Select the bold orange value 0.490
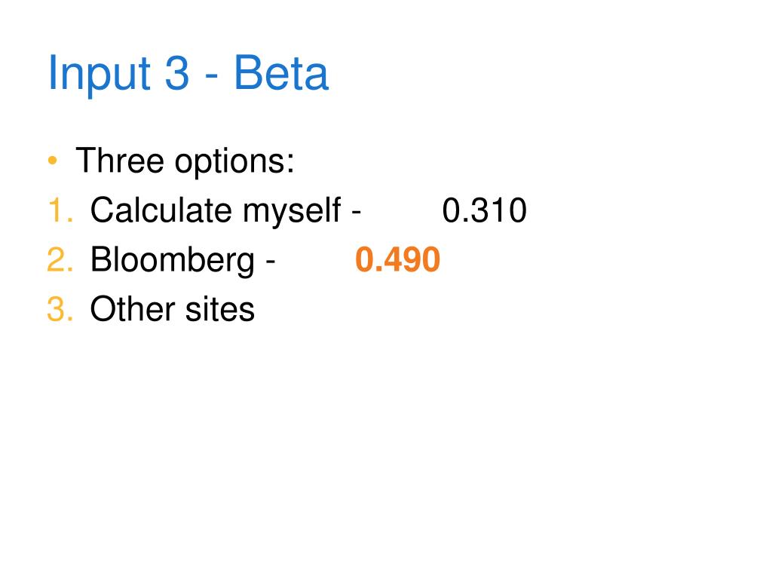 398,259
